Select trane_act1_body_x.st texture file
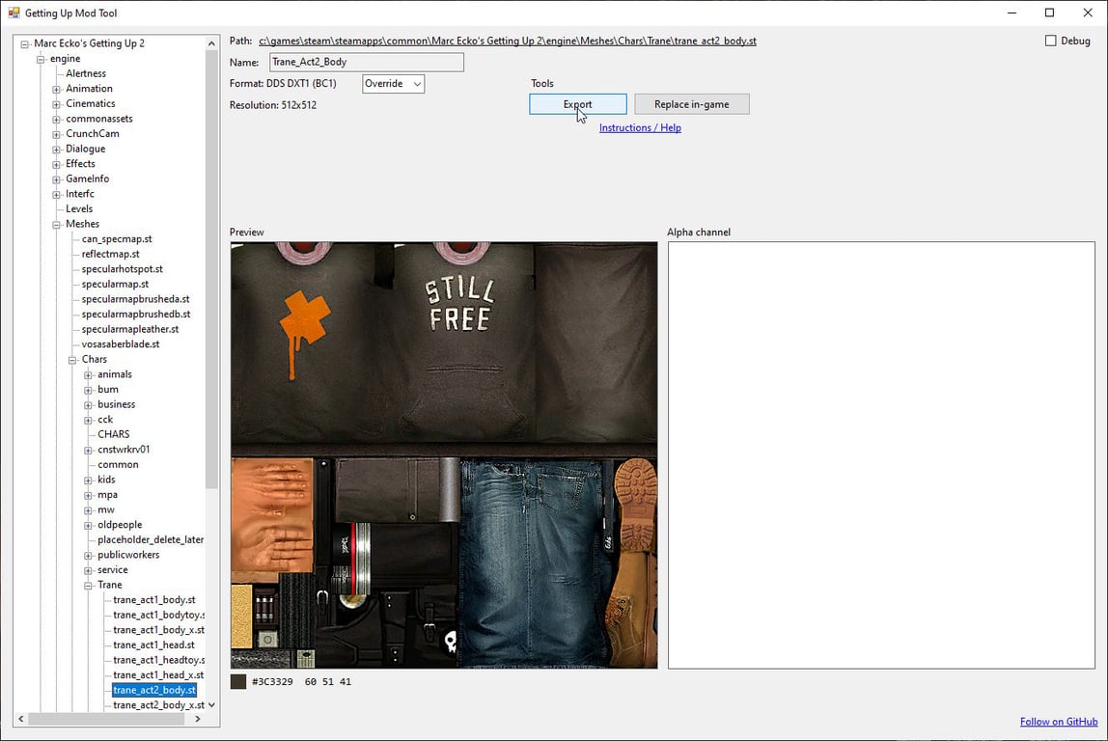The height and width of the screenshot is (741, 1108). coord(159,630)
